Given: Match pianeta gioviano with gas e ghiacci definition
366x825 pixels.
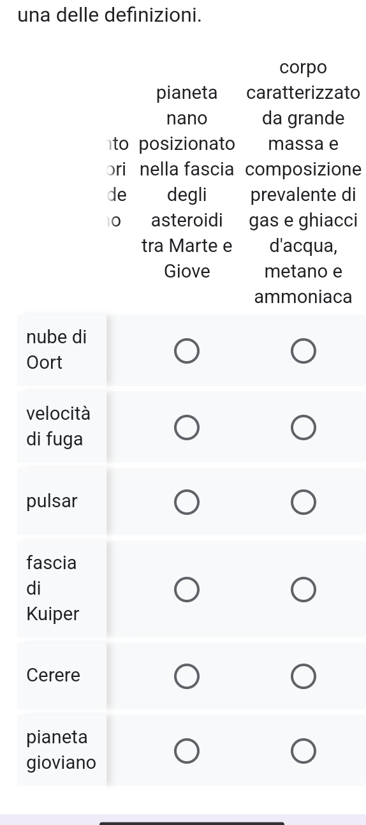Looking at the screenshot, I should pyautogui.click(x=303, y=751).
